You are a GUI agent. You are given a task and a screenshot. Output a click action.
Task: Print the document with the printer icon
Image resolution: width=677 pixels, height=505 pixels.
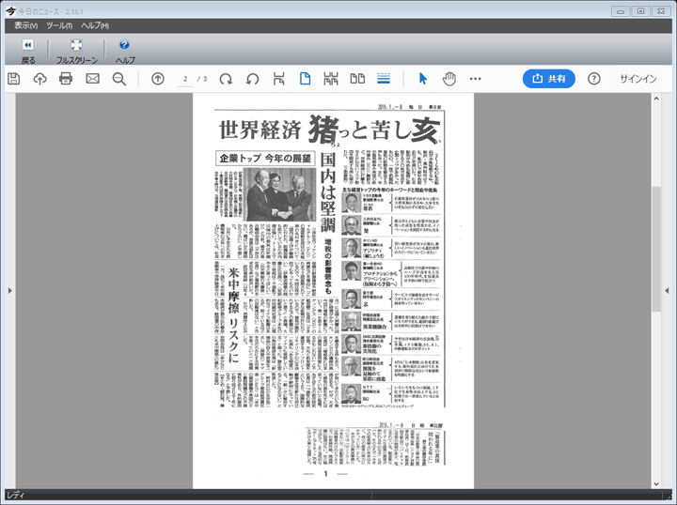point(66,79)
